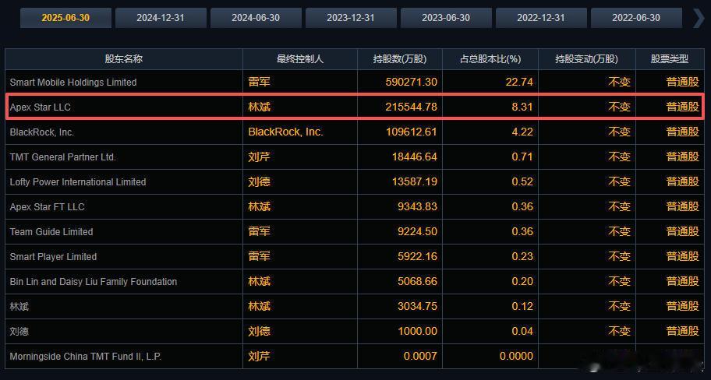Click the 持股数(万股) column header
The height and width of the screenshot is (380, 711).
400,59
